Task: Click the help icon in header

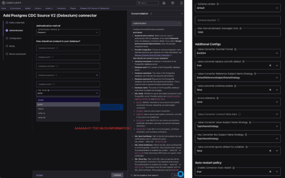Action: [172, 3]
